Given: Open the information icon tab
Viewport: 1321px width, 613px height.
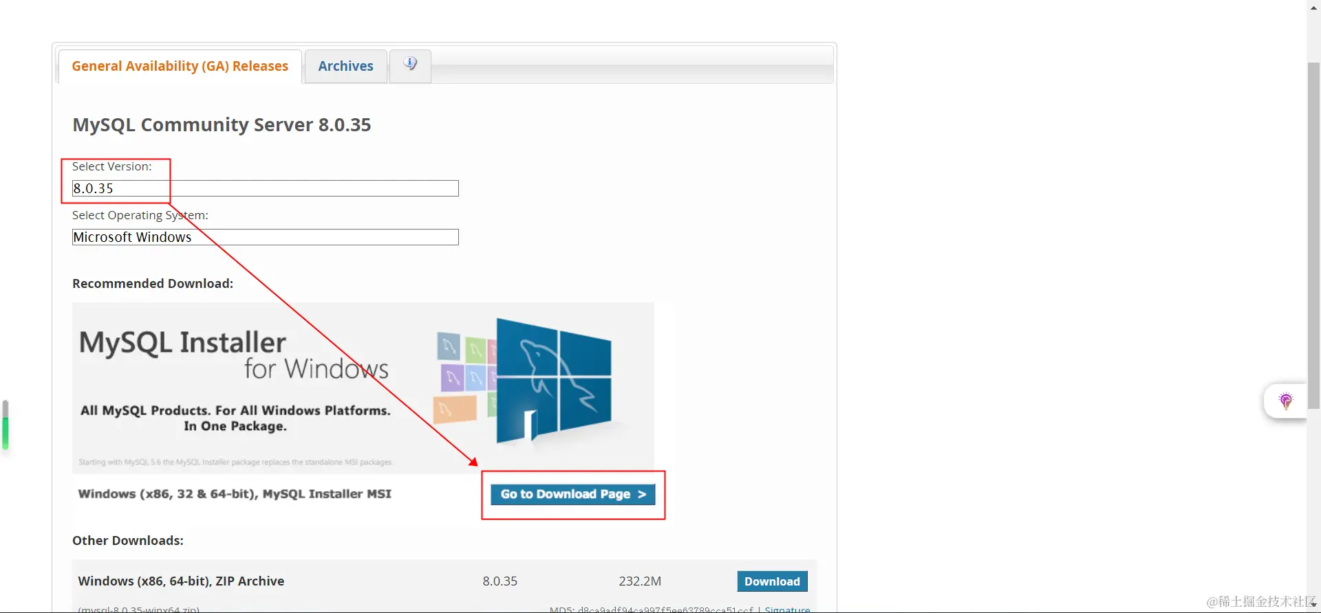Looking at the screenshot, I should click(410, 65).
